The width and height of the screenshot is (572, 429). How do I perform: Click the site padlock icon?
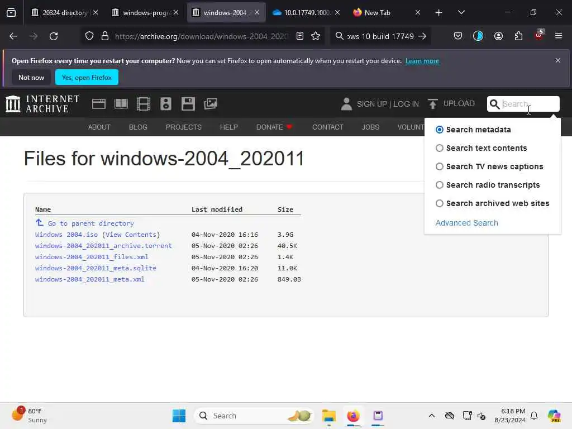click(105, 36)
